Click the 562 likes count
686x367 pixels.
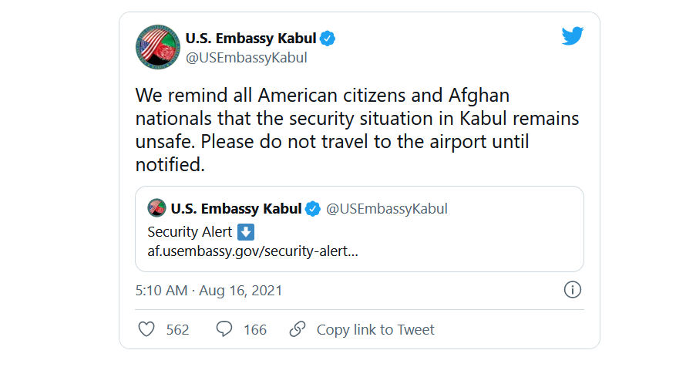[177, 329]
